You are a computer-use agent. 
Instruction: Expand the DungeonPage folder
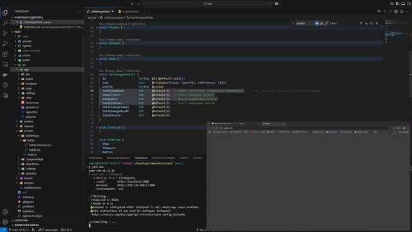pos(34,159)
